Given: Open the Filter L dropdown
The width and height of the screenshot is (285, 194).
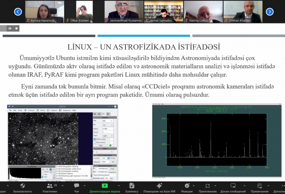Looking at the screenshot, I should (104, 152).
